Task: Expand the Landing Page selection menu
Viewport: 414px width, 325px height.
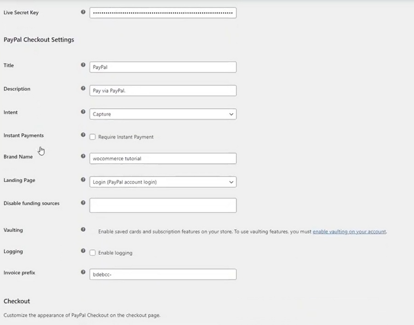Action: [163, 182]
